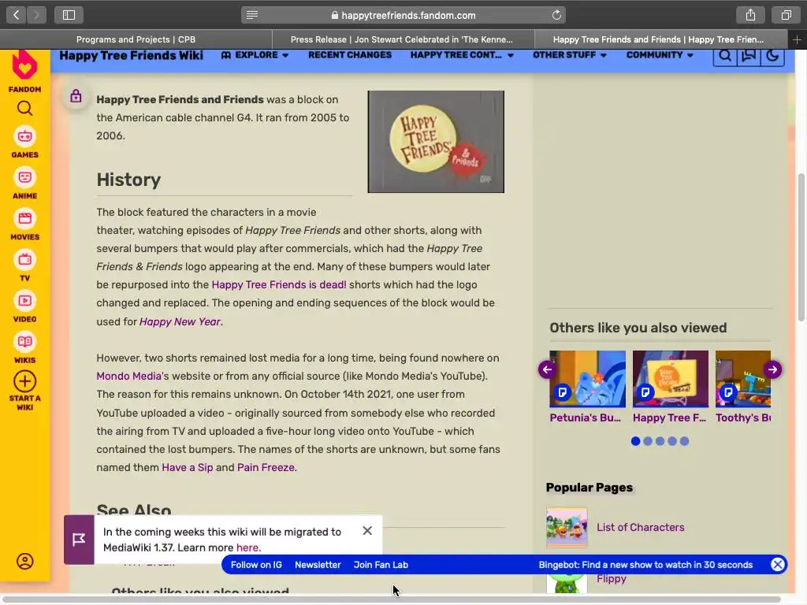The image size is (807, 605).
Task: Toggle dark mode moon icon
Action: pyautogui.click(x=772, y=56)
